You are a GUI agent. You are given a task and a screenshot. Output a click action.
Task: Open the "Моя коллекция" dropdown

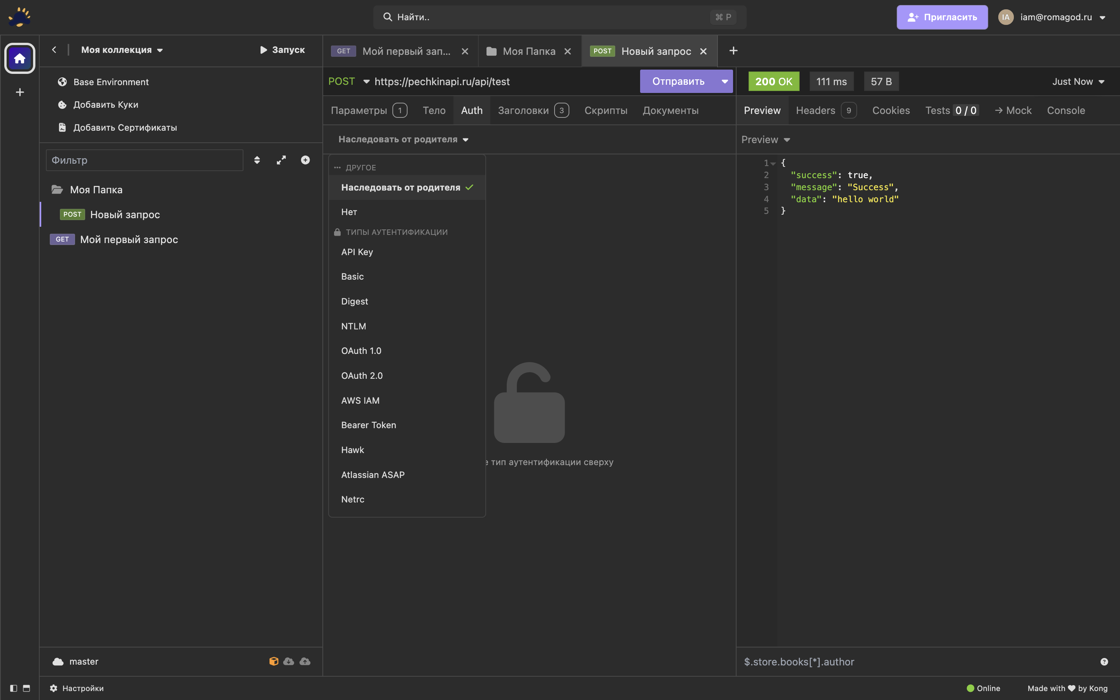pos(122,50)
